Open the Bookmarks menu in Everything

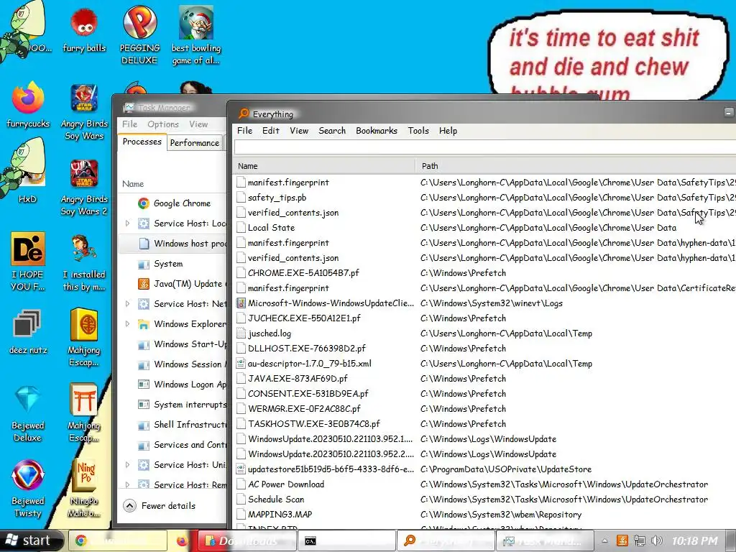(377, 131)
